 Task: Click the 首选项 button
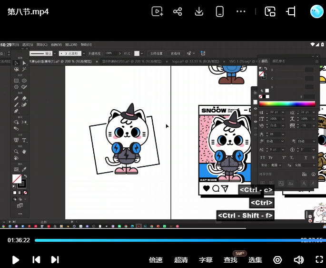coord(175,53)
